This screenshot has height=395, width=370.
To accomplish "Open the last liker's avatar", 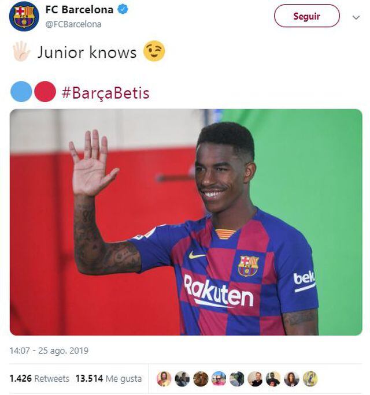I will click(x=310, y=378).
